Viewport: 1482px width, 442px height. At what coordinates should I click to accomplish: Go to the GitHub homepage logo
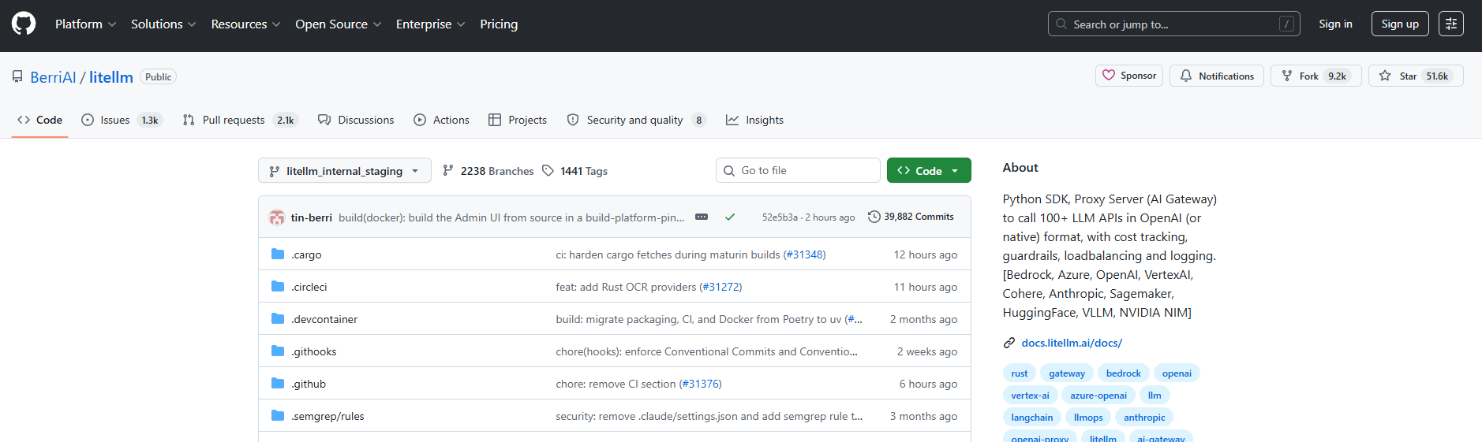(24, 24)
